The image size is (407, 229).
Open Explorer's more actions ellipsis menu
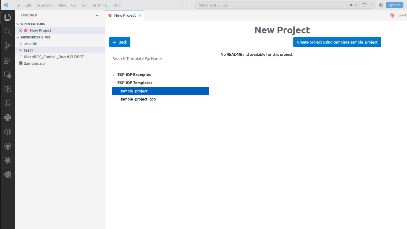click(x=97, y=15)
